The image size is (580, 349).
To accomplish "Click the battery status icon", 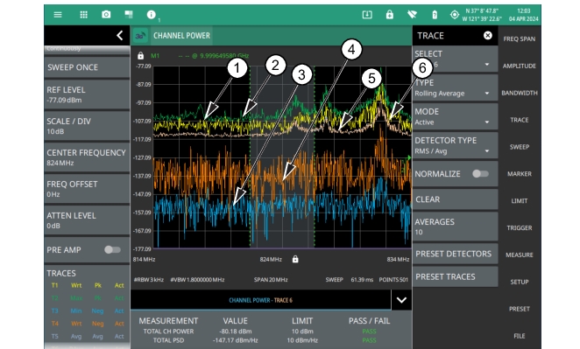I will tap(435, 15).
